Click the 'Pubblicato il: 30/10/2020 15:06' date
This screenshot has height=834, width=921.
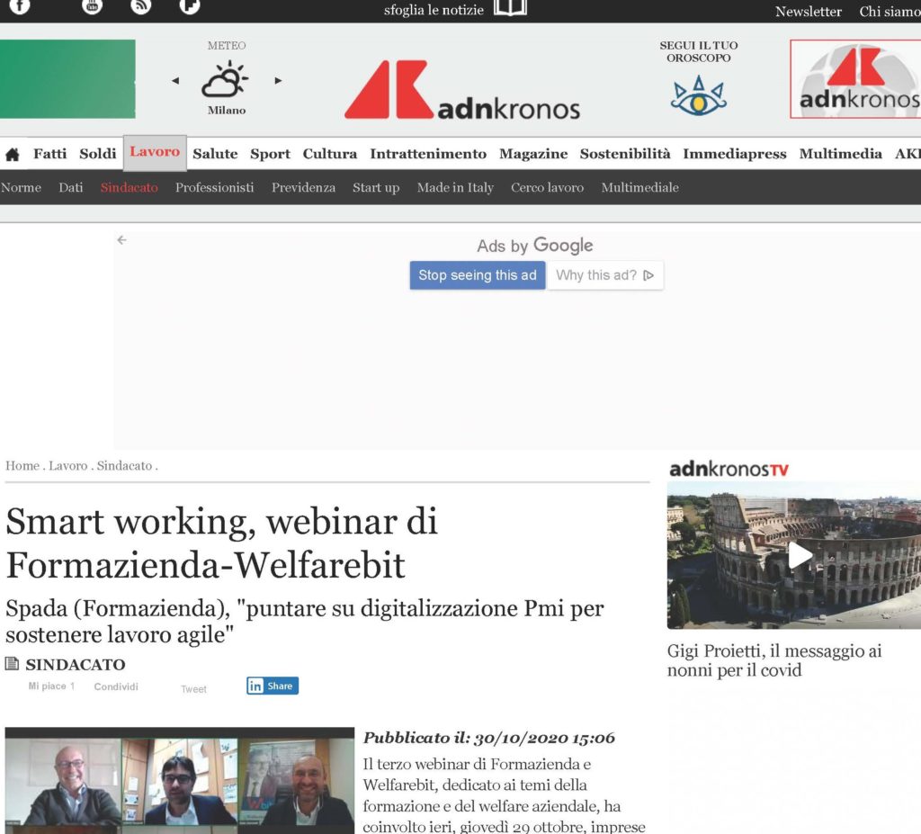[488, 738]
